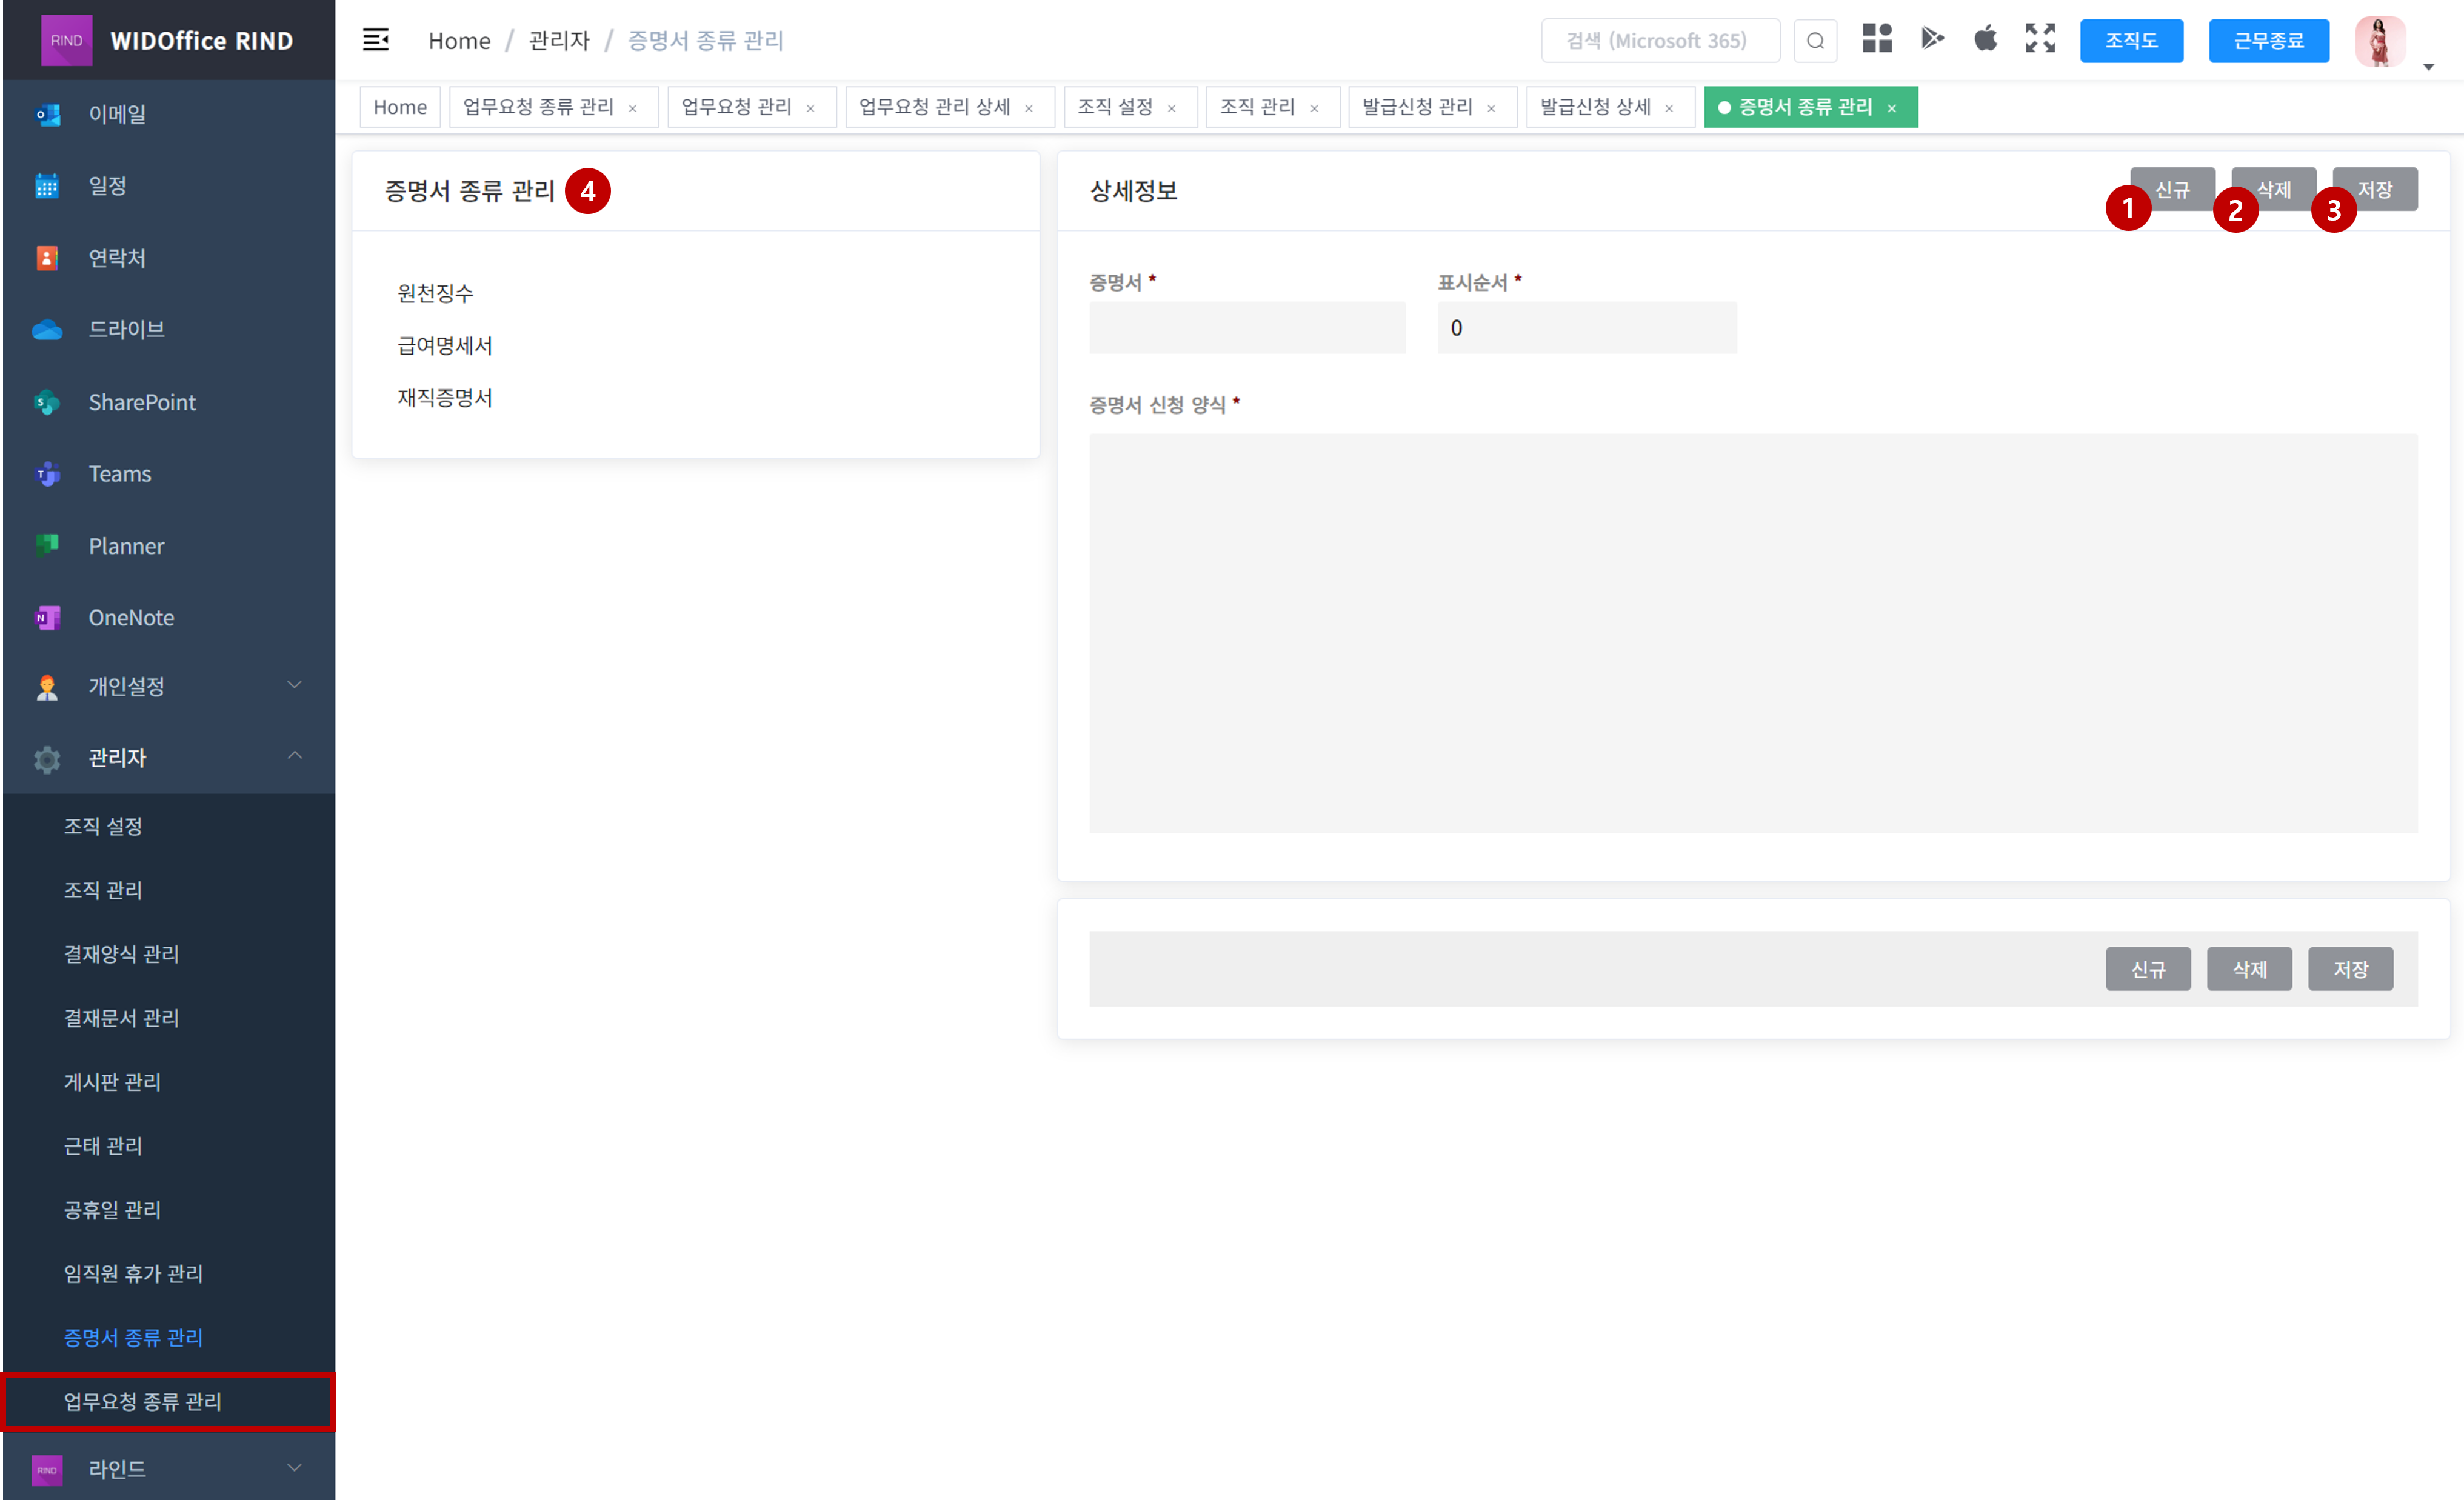
Task: Expand the 라인드 sidebar section
Action: click(294, 1468)
